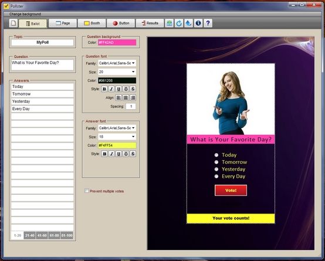Click the Pollster app icon in title bar
Viewport: 325px width, 261px height.
[6, 6]
